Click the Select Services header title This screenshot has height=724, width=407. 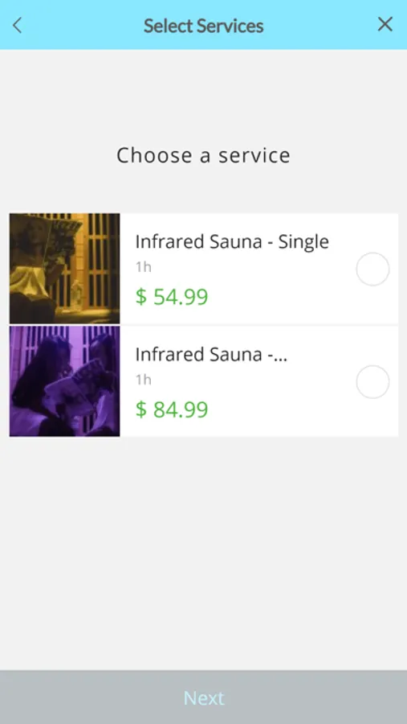(203, 26)
